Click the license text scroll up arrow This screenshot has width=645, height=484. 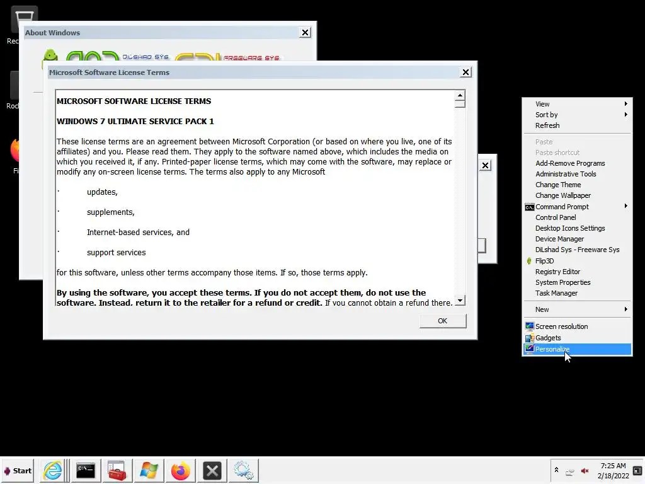click(x=460, y=95)
